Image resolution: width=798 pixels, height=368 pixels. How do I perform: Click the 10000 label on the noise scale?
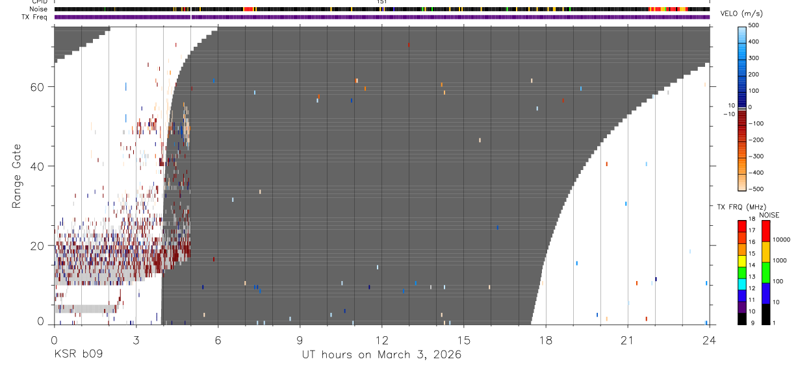781,239
